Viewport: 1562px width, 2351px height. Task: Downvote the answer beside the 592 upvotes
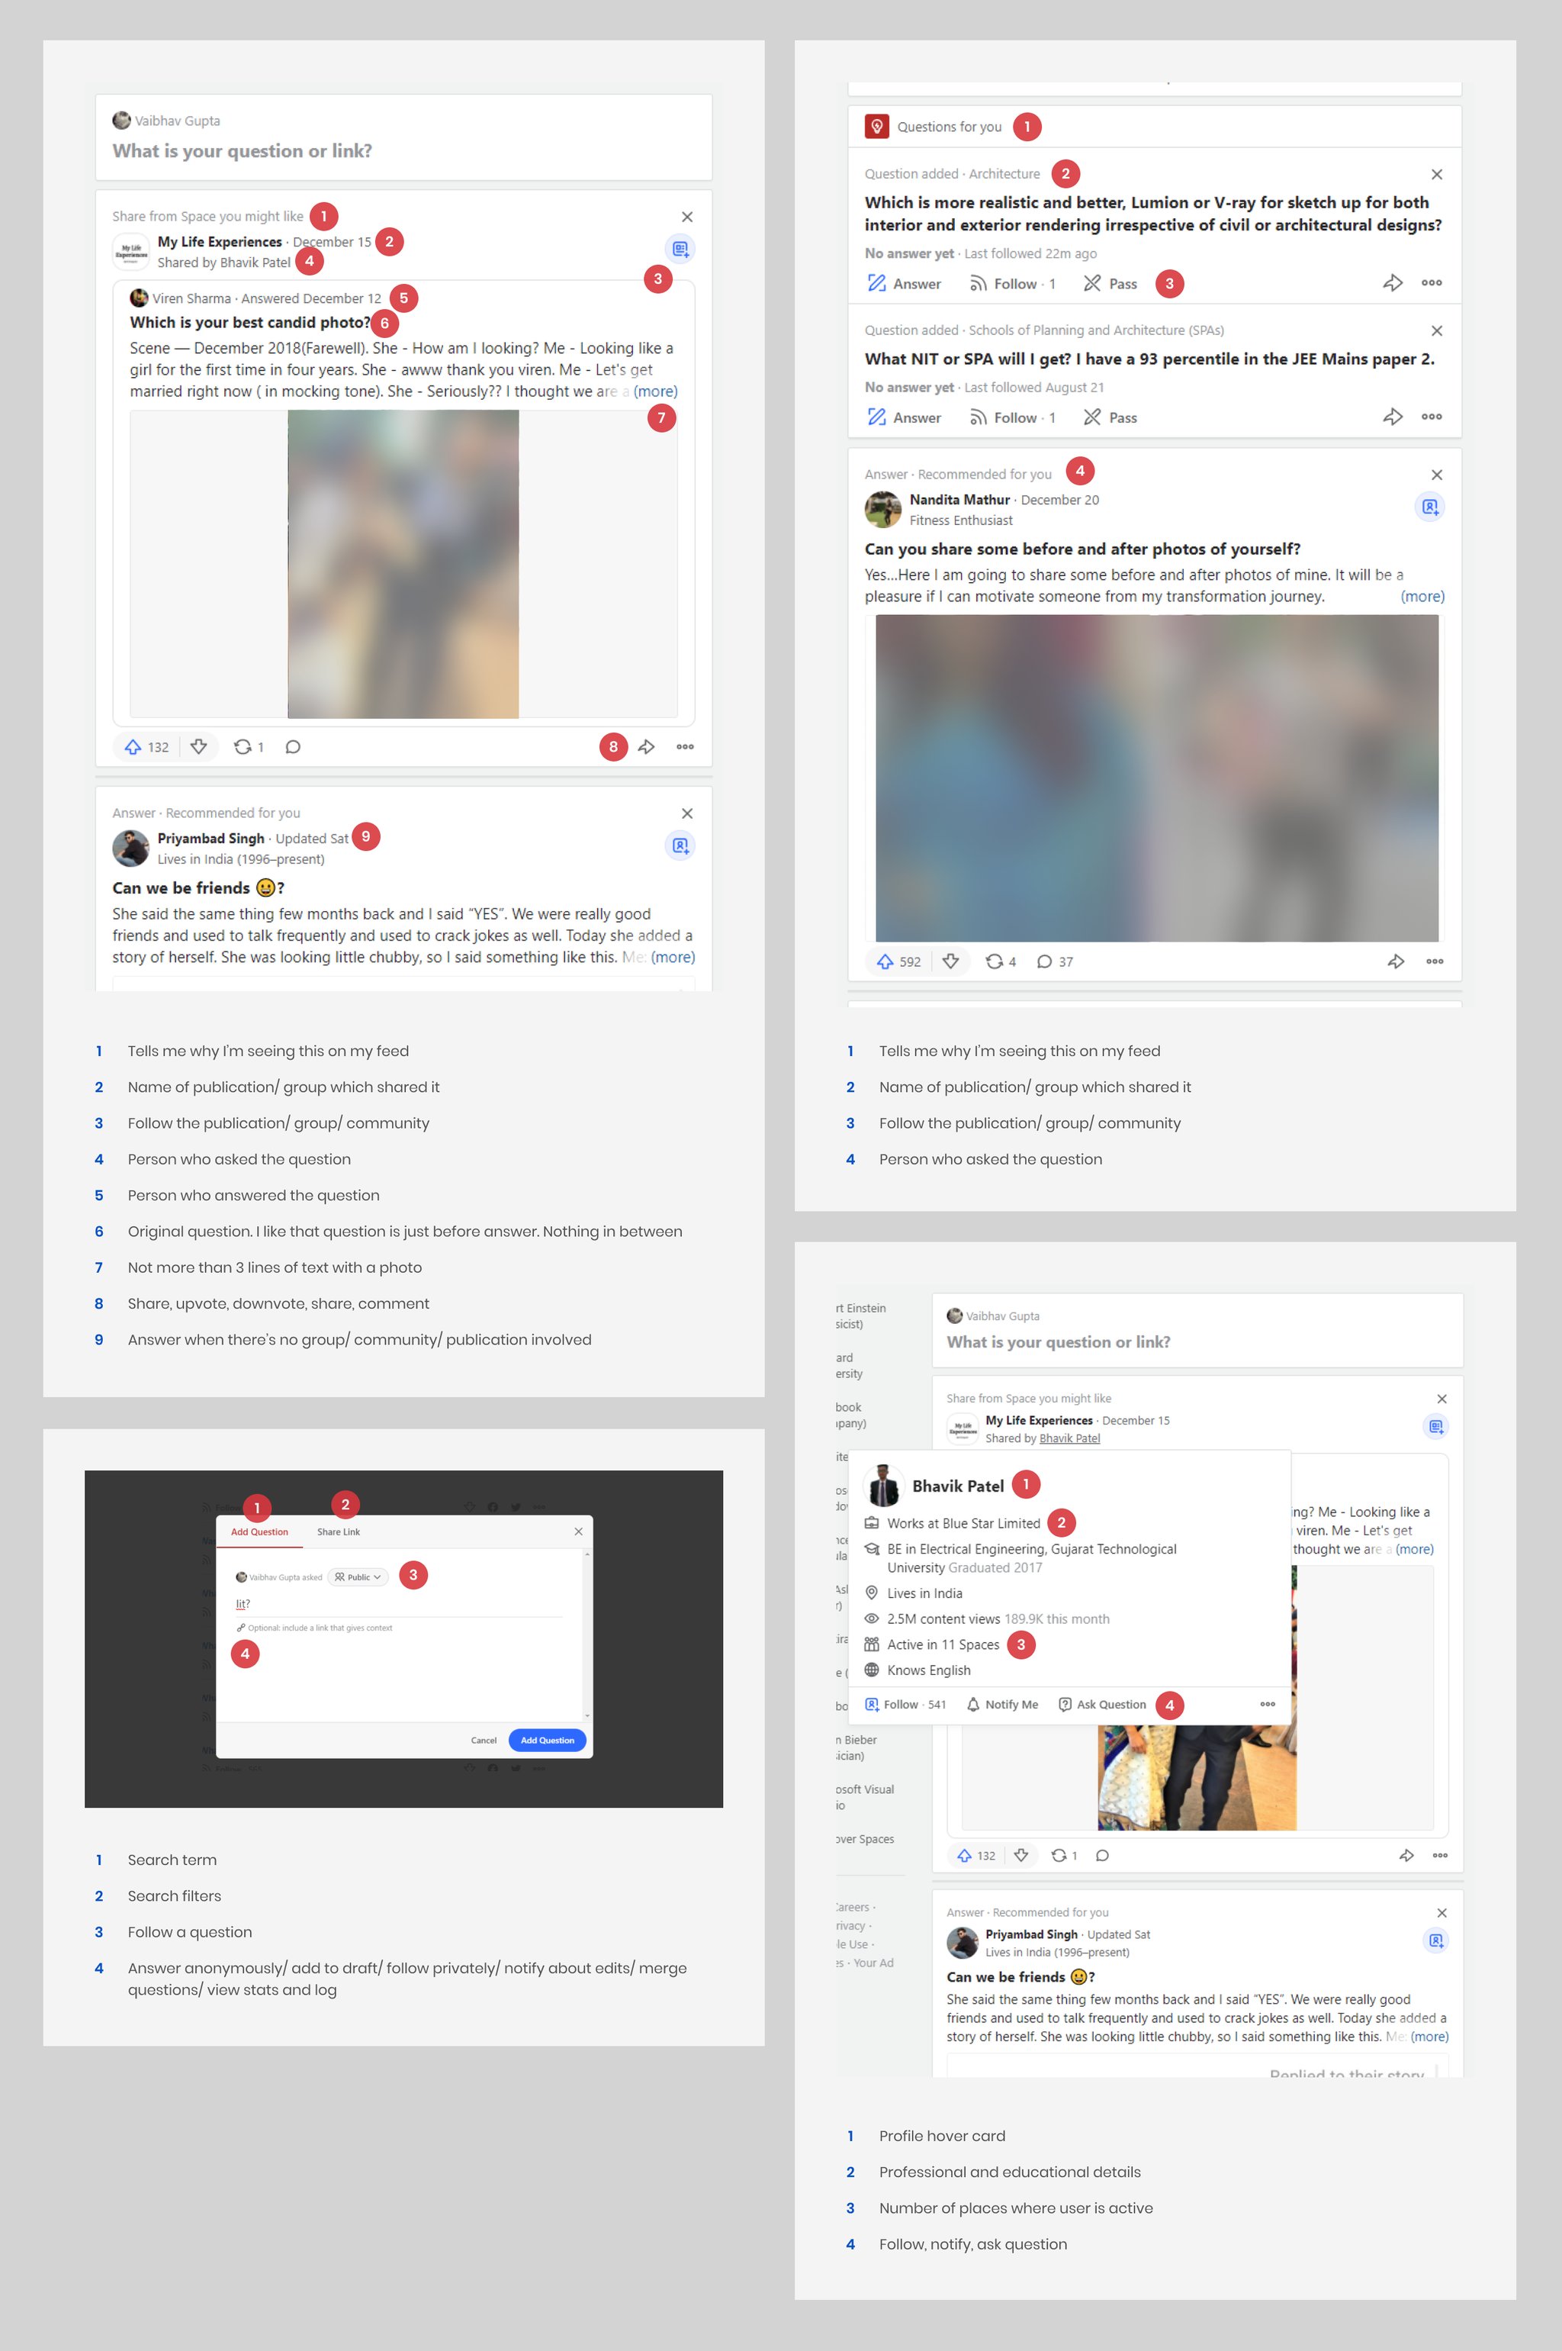click(x=950, y=961)
